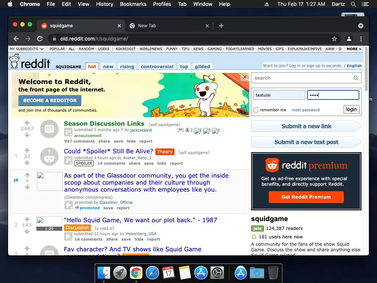Upvote Hello Squid Game post

tap(27, 219)
